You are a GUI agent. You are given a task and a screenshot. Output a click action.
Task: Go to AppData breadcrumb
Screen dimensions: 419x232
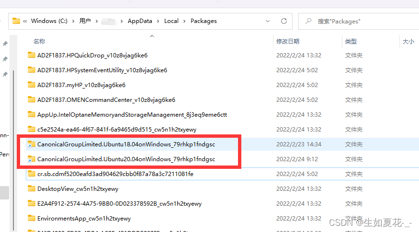pyautogui.click(x=140, y=21)
